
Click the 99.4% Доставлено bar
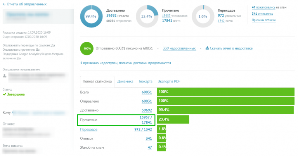225,110
